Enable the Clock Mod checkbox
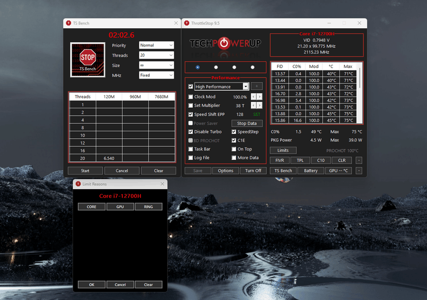This screenshot has width=427, height=300. click(191, 97)
